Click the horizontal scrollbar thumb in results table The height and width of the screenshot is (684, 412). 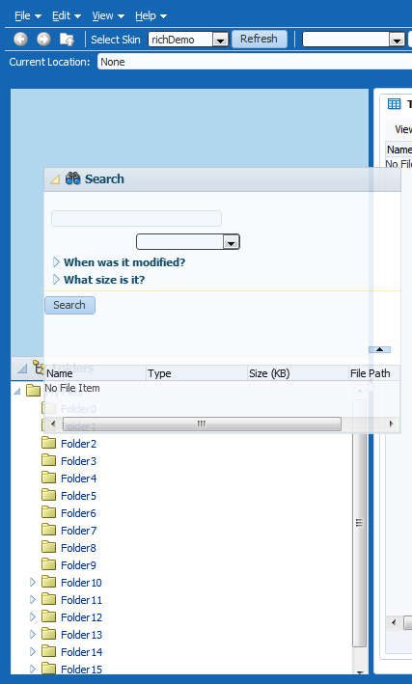202,424
